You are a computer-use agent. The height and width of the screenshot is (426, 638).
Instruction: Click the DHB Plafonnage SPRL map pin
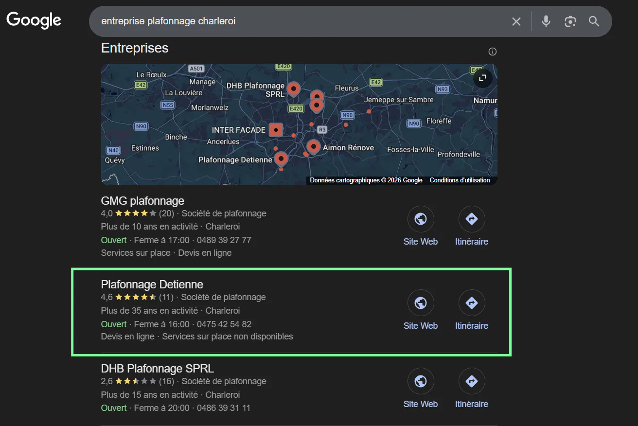pyautogui.click(x=293, y=89)
